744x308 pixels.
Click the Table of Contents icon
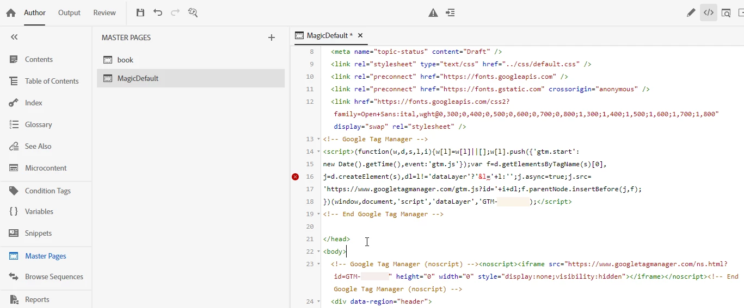[14, 81]
